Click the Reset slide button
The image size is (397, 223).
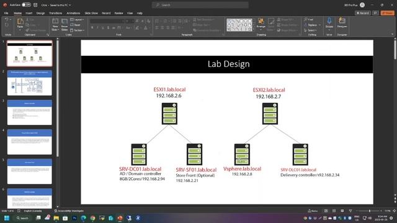[x=76, y=25]
